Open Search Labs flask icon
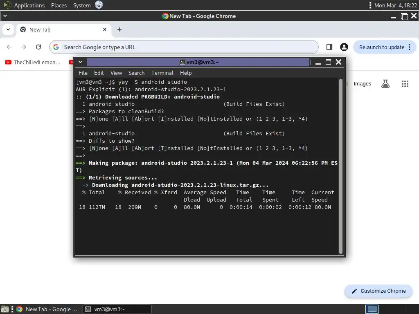The image size is (419, 314). pos(385,84)
